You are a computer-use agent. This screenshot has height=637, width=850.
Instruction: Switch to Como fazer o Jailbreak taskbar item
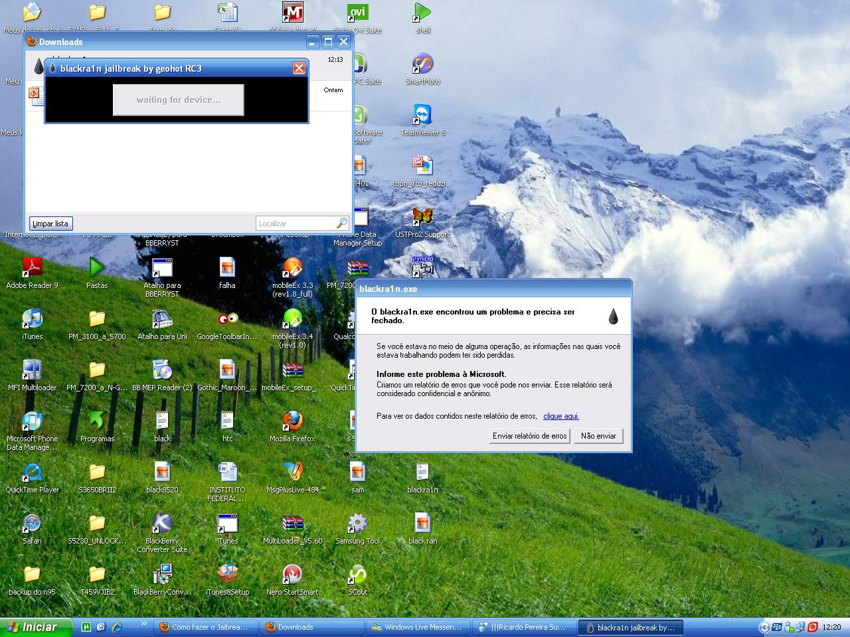(x=207, y=627)
